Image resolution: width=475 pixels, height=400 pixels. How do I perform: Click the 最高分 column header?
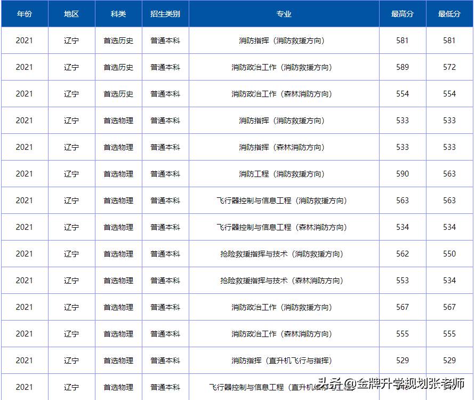pos(402,14)
